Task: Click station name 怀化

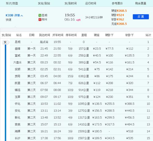Action: [x=17, y=104]
